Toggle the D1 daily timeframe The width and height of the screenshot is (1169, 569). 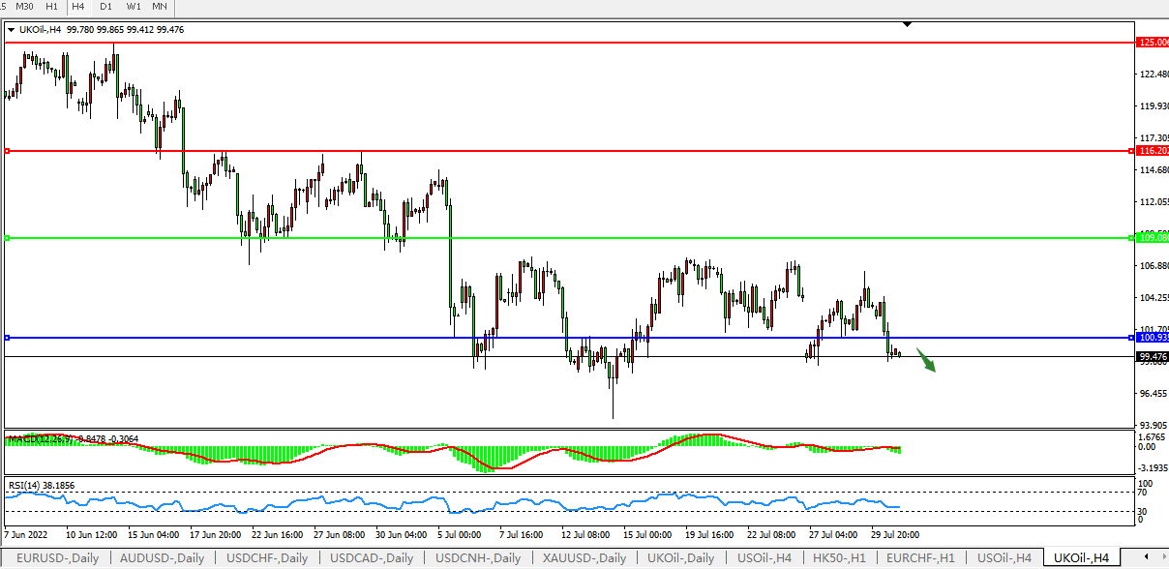pyautogui.click(x=105, y=7)
